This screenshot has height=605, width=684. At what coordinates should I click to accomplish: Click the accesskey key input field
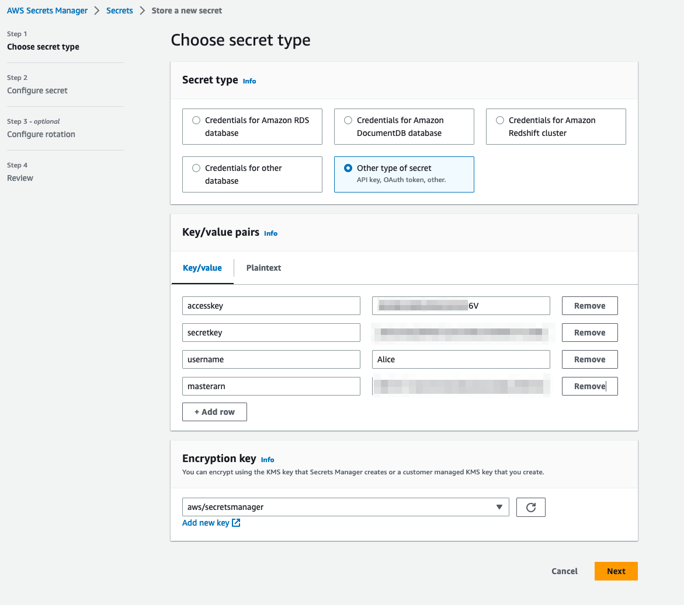click(x=272, y=306)
